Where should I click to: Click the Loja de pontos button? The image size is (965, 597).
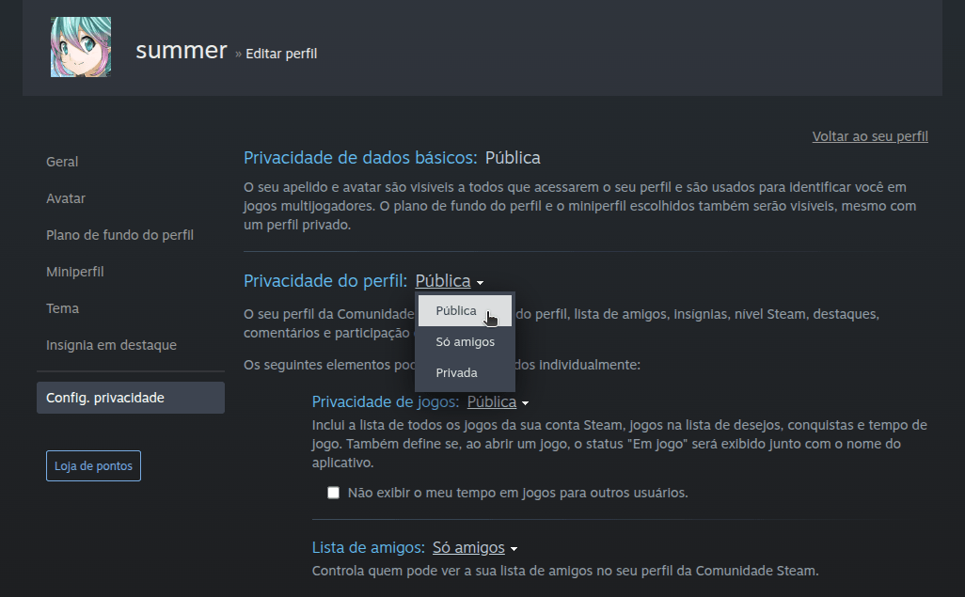pyautogui.click(x=93, y=464)
